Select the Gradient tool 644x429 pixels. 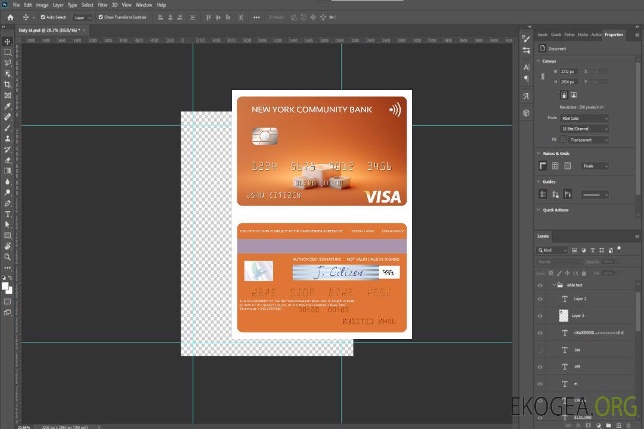[x=7, y=171]
